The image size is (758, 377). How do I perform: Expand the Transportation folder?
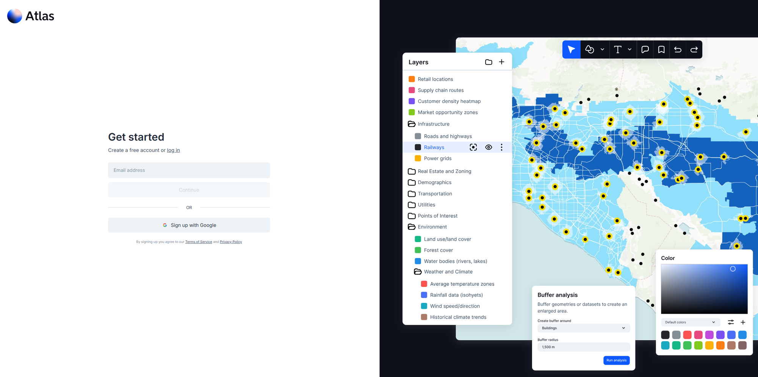(412, 194)
